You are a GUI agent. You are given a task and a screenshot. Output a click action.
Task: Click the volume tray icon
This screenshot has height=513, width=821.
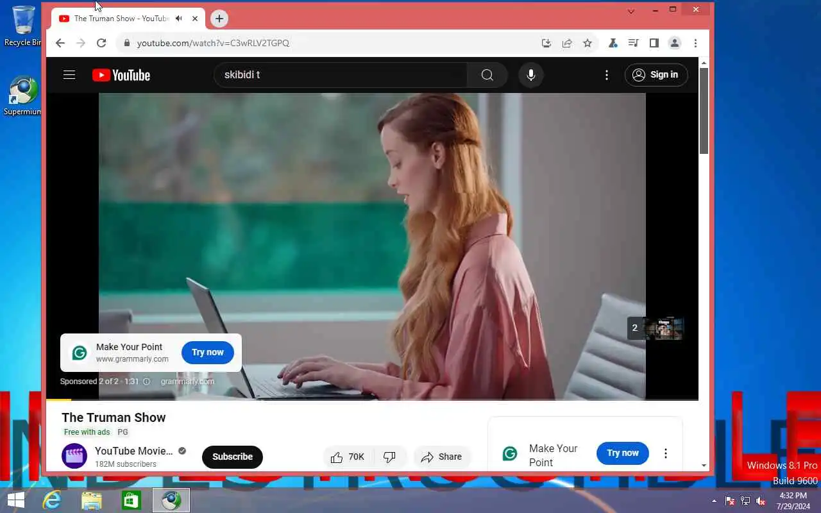tap(760, 501)
